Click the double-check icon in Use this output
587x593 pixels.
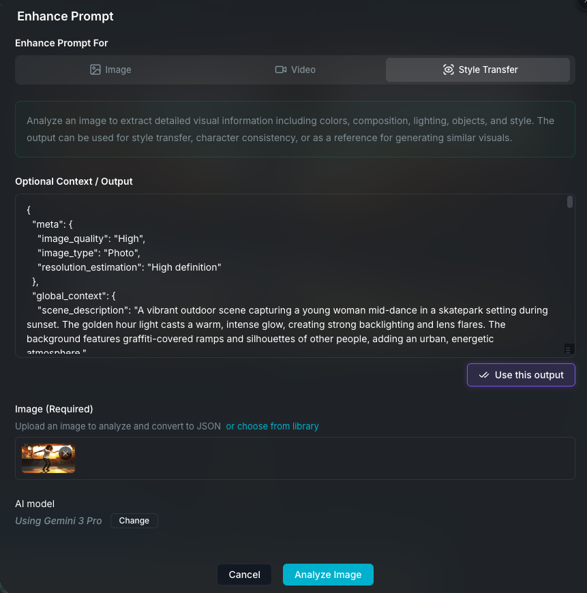pyautogui.click(x=484, y=375)
